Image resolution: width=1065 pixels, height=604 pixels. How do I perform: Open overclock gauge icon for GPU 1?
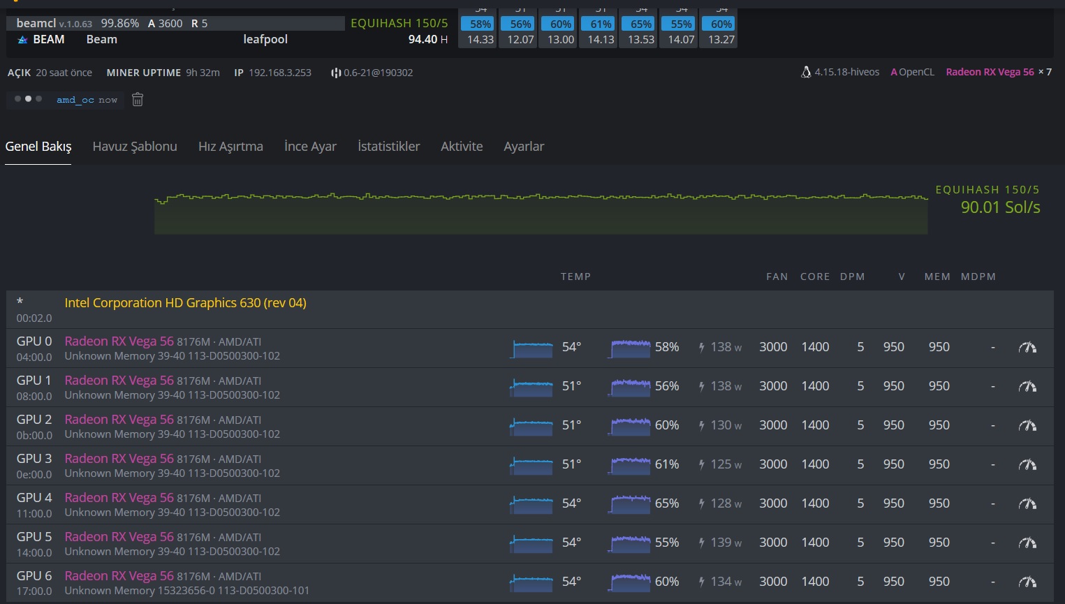click(x=1027, y=386)
